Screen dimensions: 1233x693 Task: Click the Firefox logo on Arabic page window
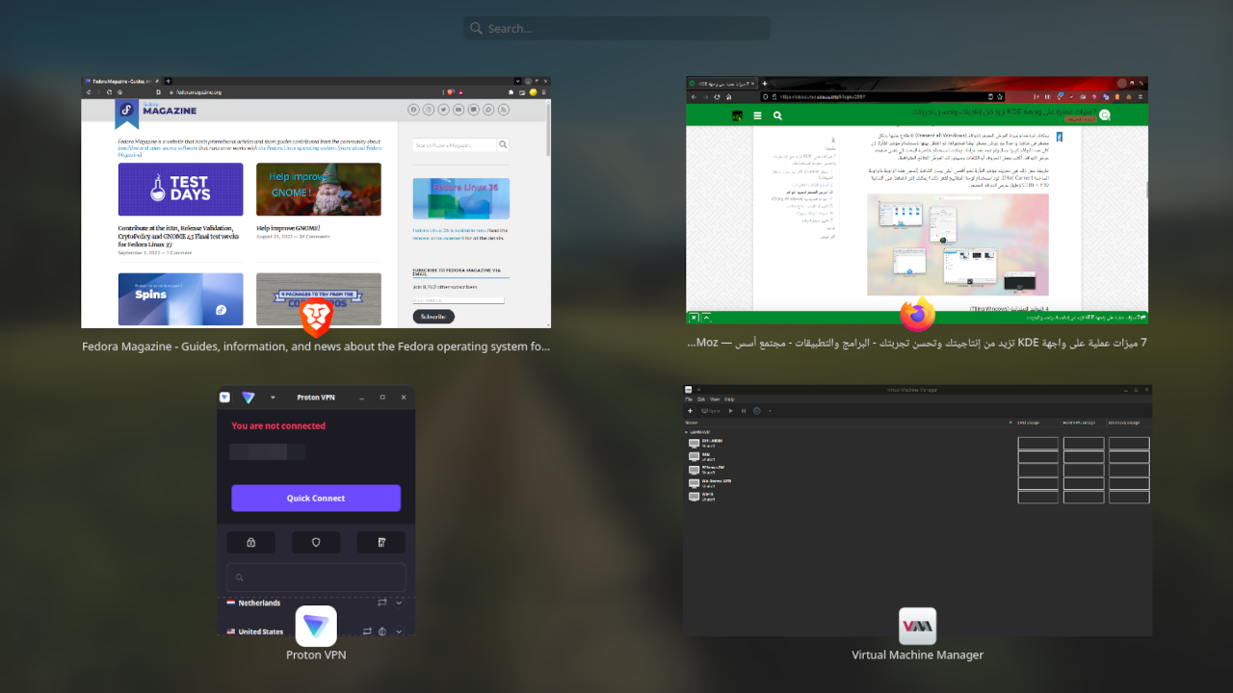coord(917,314)
